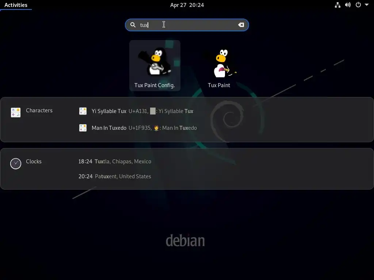The width and height of the screenshot is (374, 280).
Task: Open the 'Tuxtla, Chiapas, Mexico' clock result
Action: coord(115,162)
